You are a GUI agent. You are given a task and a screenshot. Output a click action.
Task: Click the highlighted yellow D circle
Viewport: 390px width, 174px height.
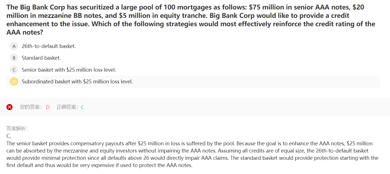point(14,82)
